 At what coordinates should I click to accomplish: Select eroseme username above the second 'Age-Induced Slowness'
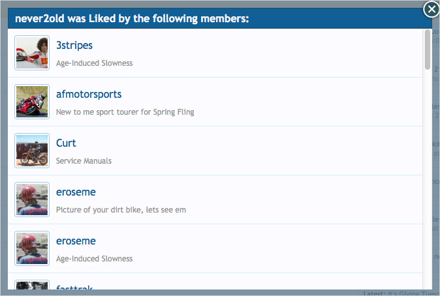76,241
